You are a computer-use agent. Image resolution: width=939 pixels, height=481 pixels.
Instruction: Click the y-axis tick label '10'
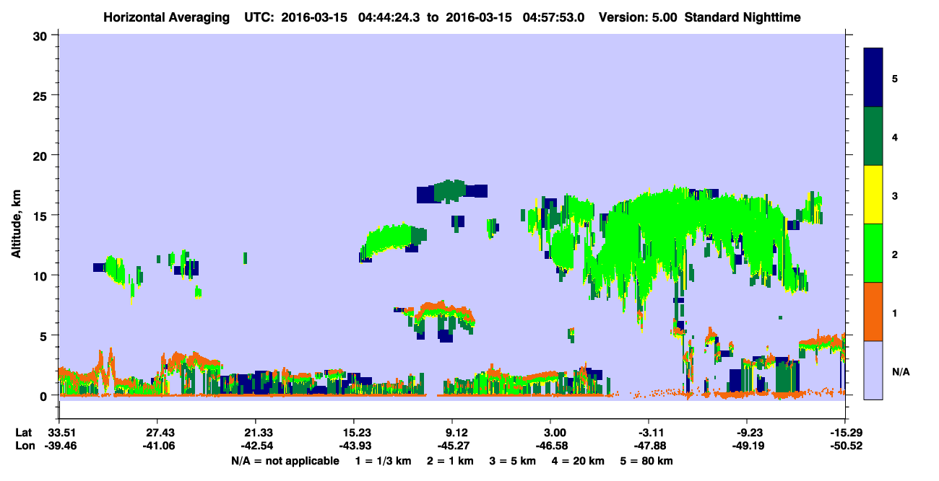[x=42, y=275]
